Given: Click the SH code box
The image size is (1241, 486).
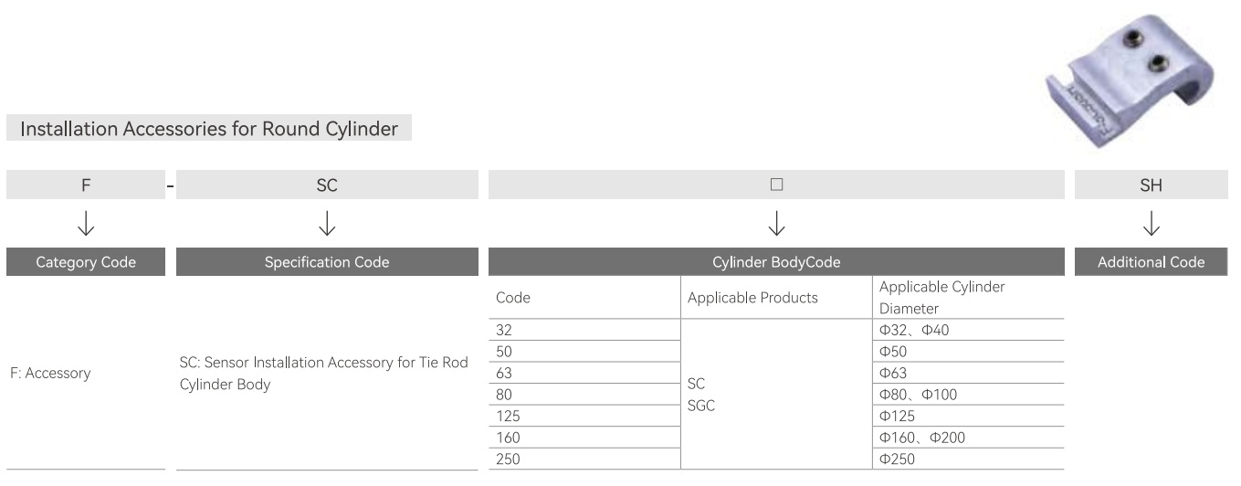Looking at the screenshot, I should pos(1152,185).
